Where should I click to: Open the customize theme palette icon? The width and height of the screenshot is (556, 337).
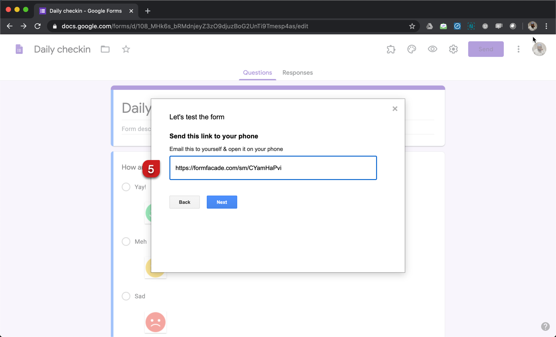[x=412, y=49]
